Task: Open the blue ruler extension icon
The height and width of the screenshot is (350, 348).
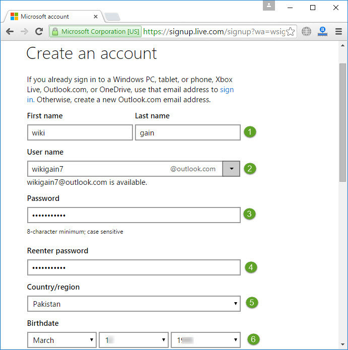Action: click(322, 31)
